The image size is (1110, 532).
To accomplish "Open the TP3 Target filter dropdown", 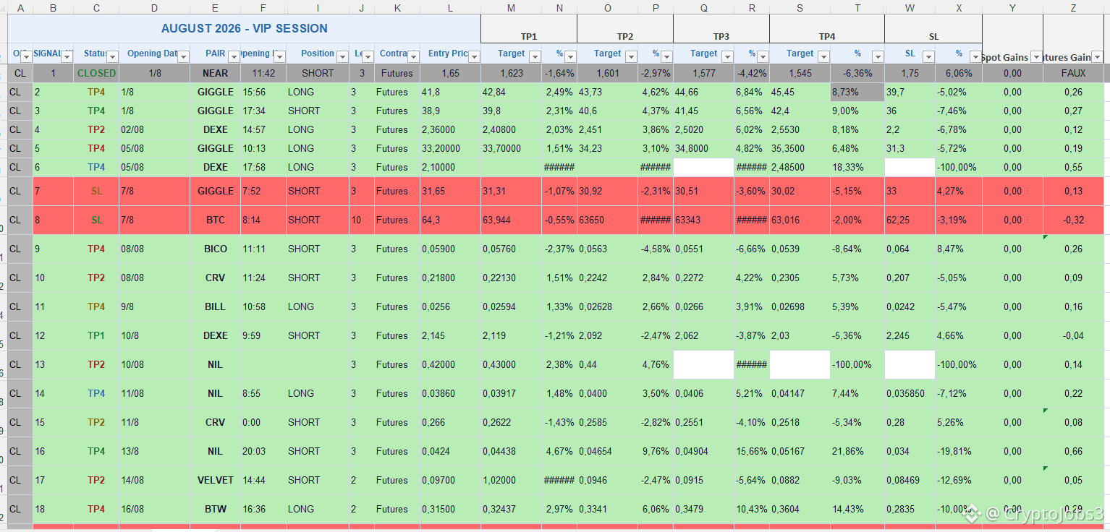I will (728, 56).
